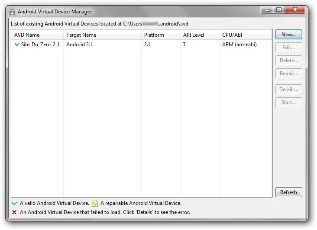The height and width of the screenshot is (230, 317).
Task: Sort by Platform column header
Action: pyautogui.click(x=161, y=35)
